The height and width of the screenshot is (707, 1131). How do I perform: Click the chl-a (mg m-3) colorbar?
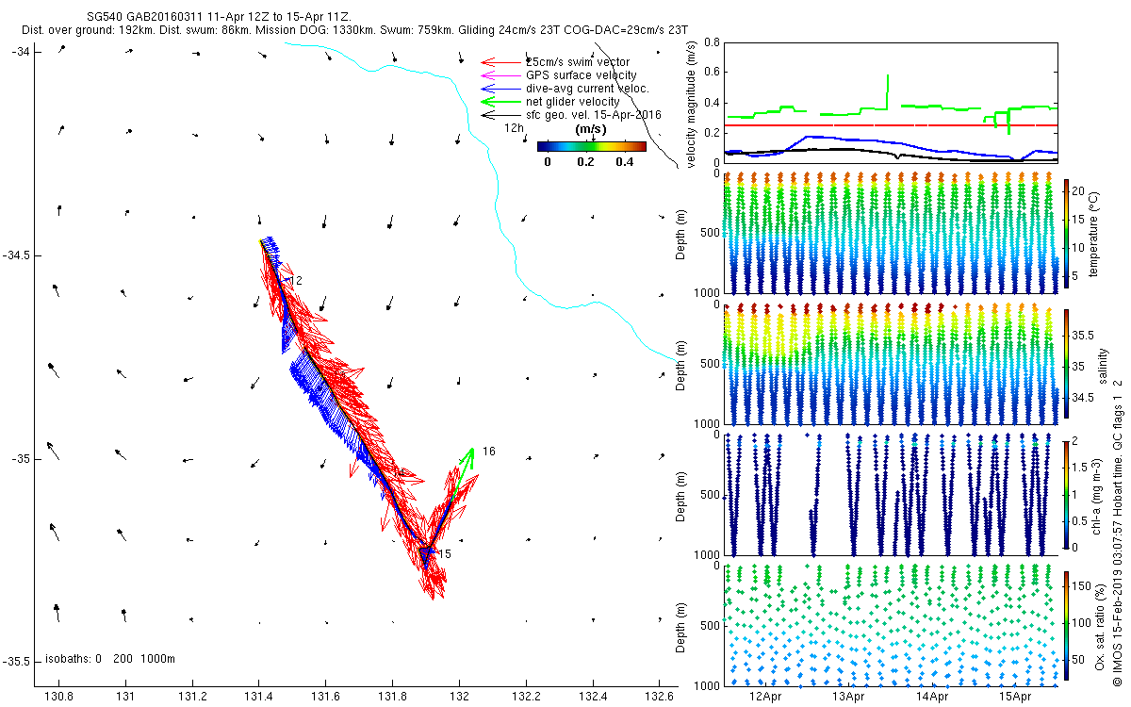click(1067, 494)
